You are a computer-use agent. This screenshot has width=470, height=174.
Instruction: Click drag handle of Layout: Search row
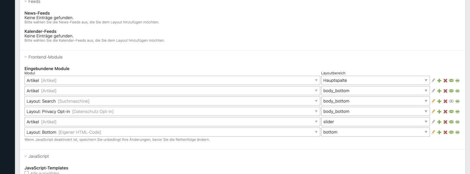[458, 101]
